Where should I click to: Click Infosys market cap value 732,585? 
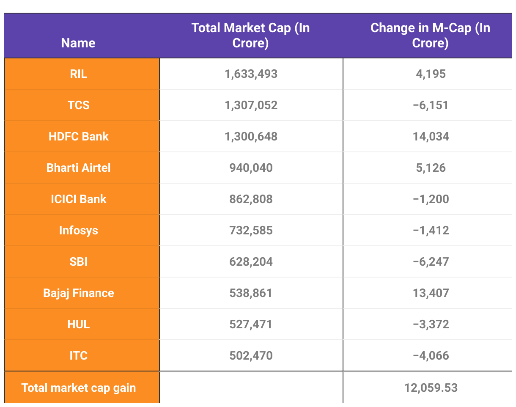(251, 231)
